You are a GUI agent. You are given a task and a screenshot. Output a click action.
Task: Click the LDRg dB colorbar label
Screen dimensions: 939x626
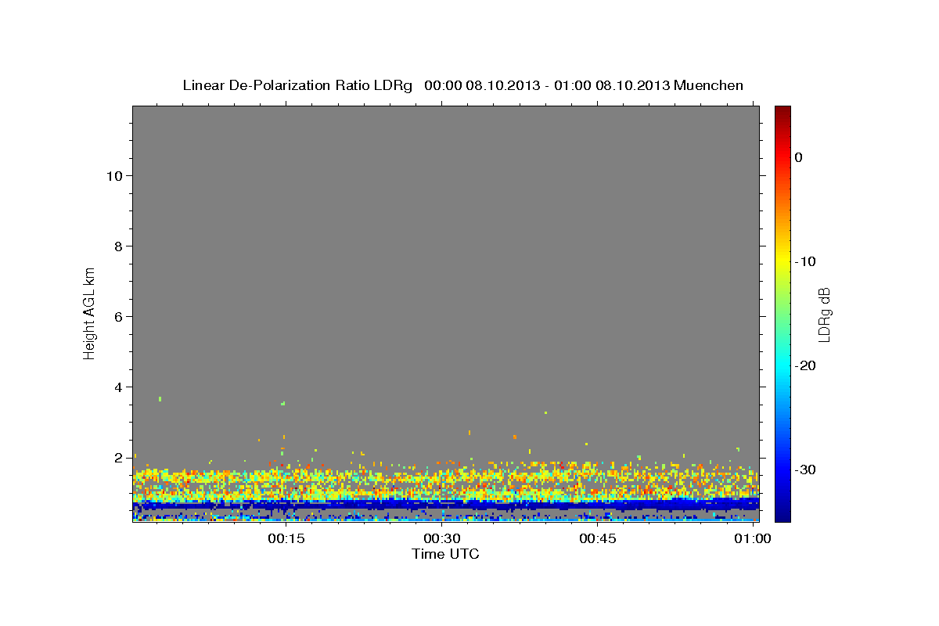(x=824, y=315)
